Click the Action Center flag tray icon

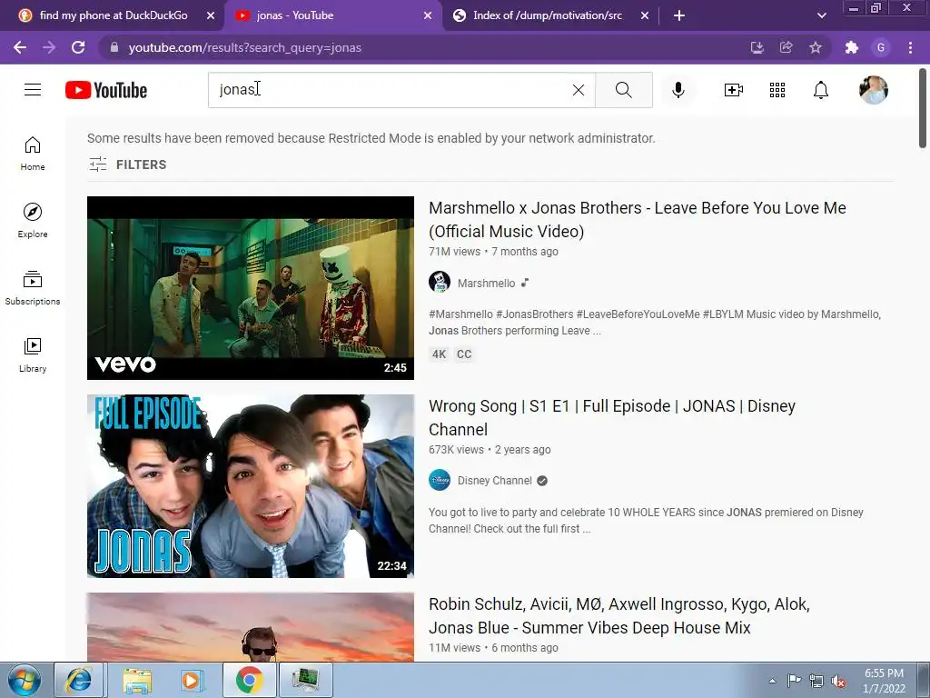(794, 681)
